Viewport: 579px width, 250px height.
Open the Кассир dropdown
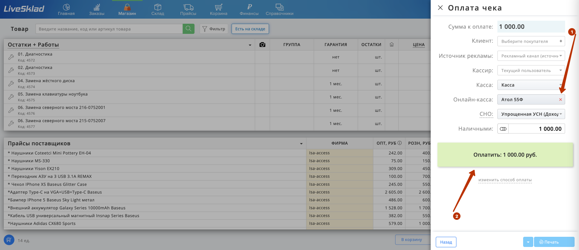pyautogui.click(x=531, y=70)
